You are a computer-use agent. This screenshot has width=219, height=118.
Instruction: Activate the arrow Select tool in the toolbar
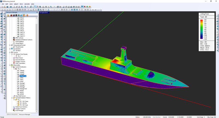[x=35, y=7]
